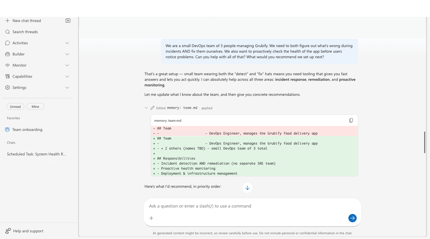Toggle the Mine filter chip
430x239 pixels.
pyautogui.click(x=35, y=106)
